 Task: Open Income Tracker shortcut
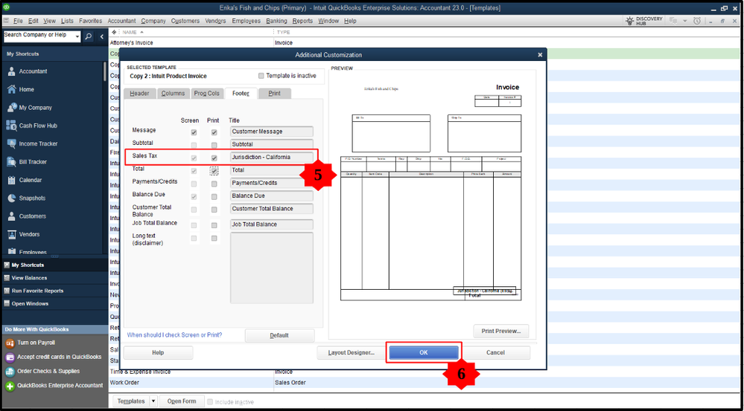click(x=39, y=143)
